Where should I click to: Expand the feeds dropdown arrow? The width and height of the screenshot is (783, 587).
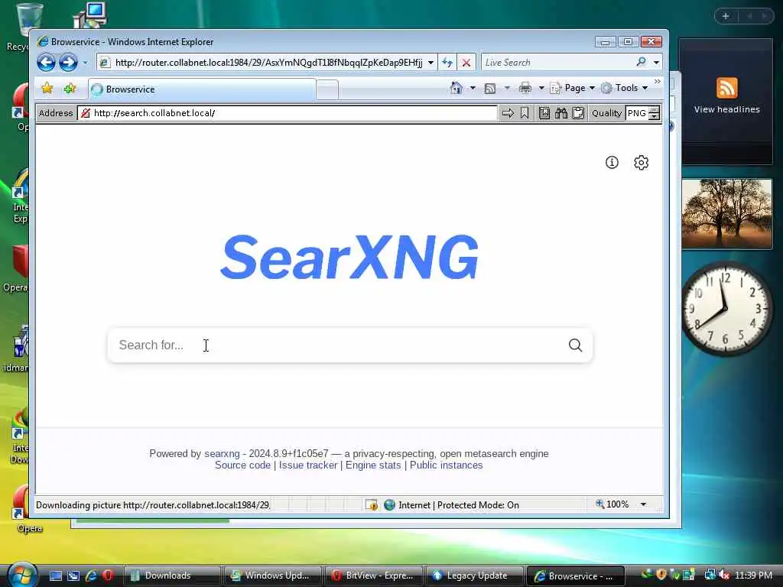(x=507, y=89)
